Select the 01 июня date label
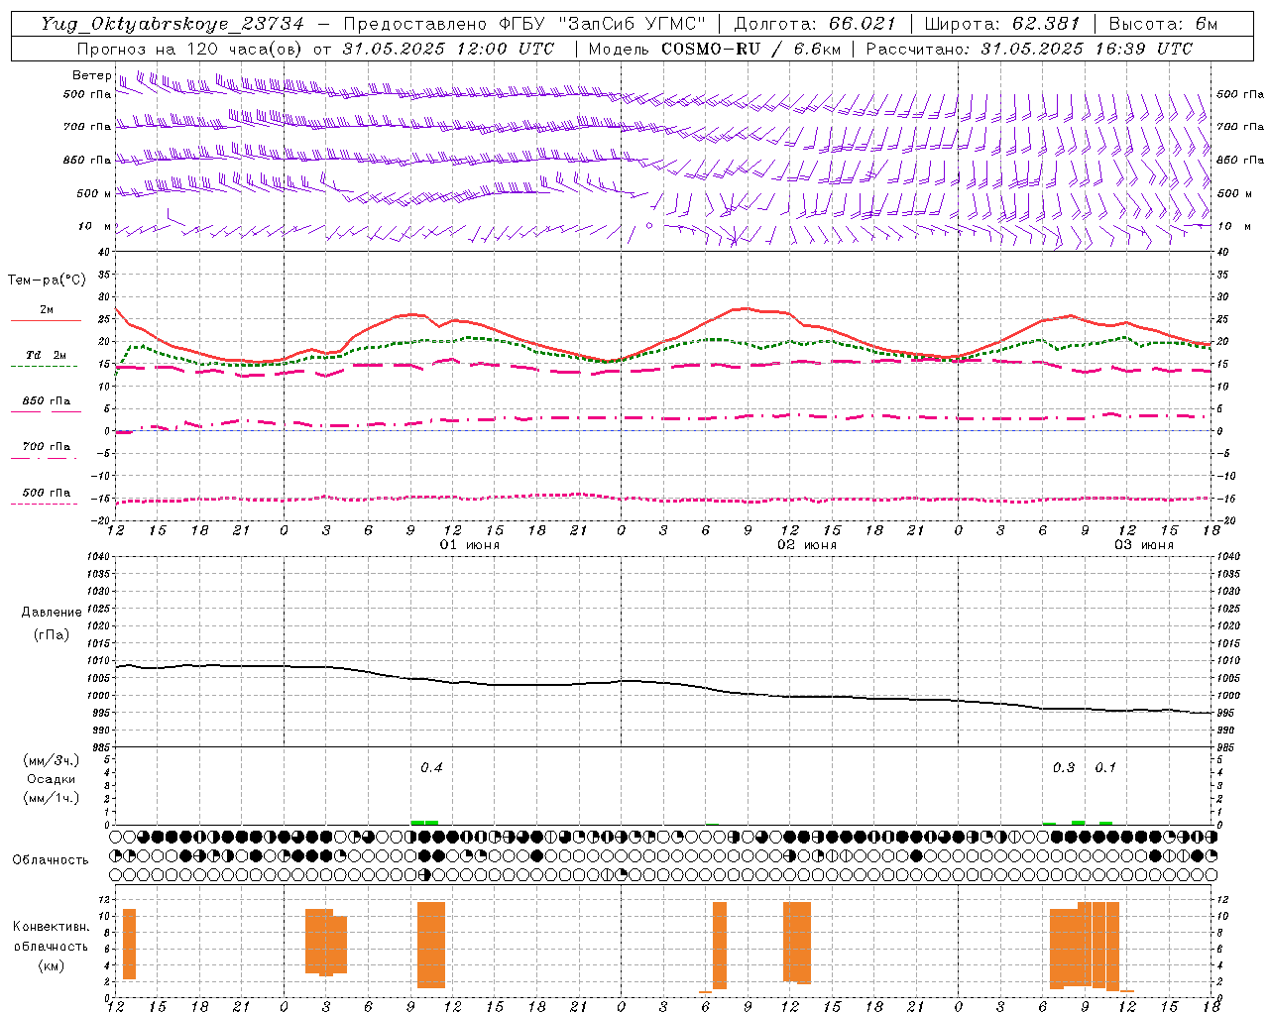Screen dimensions: 1269x1015 click(470, 545)
